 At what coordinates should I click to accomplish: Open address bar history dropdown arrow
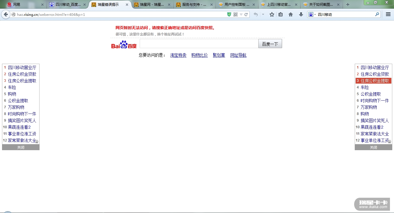click(241, 14)
